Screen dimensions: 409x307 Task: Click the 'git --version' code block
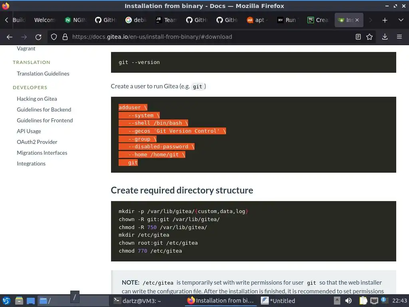click(253, 62)
